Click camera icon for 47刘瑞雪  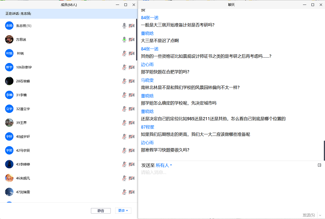pyautogui.click(x=131, y=192)
